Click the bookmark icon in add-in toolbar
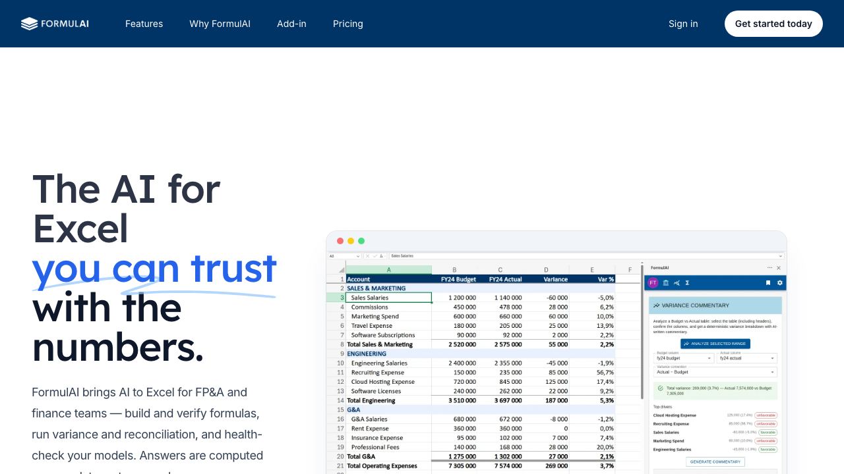 [x=768, y=282]
